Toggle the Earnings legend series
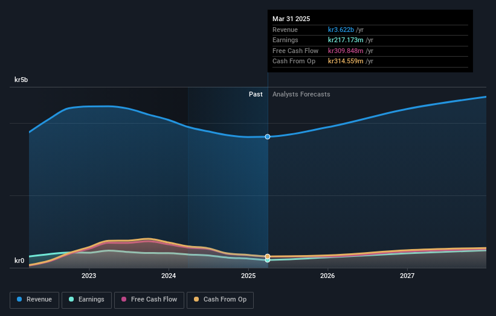 86,300
